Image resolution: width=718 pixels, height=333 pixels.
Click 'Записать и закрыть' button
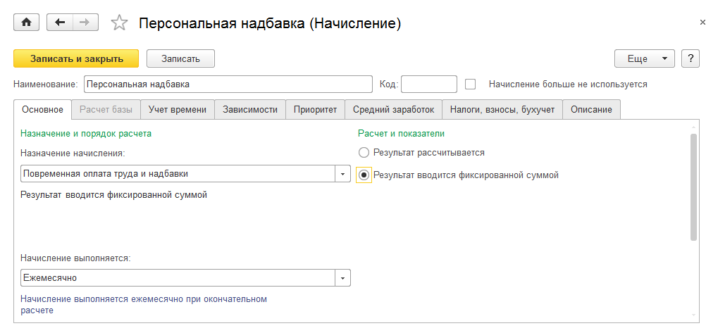click(77, 58)
